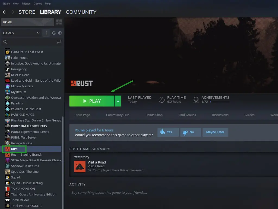Viewport: 278px width, 209px height.
Task: Click the achievements progress bar
Action: (220, 102)
